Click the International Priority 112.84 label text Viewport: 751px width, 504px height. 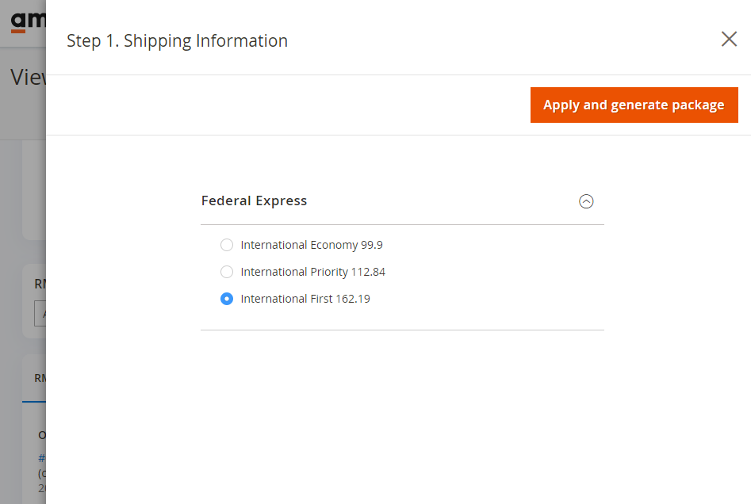(x=313, y=272)
